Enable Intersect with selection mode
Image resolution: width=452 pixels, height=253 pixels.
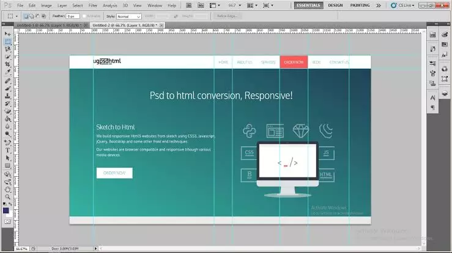(43, 16)
